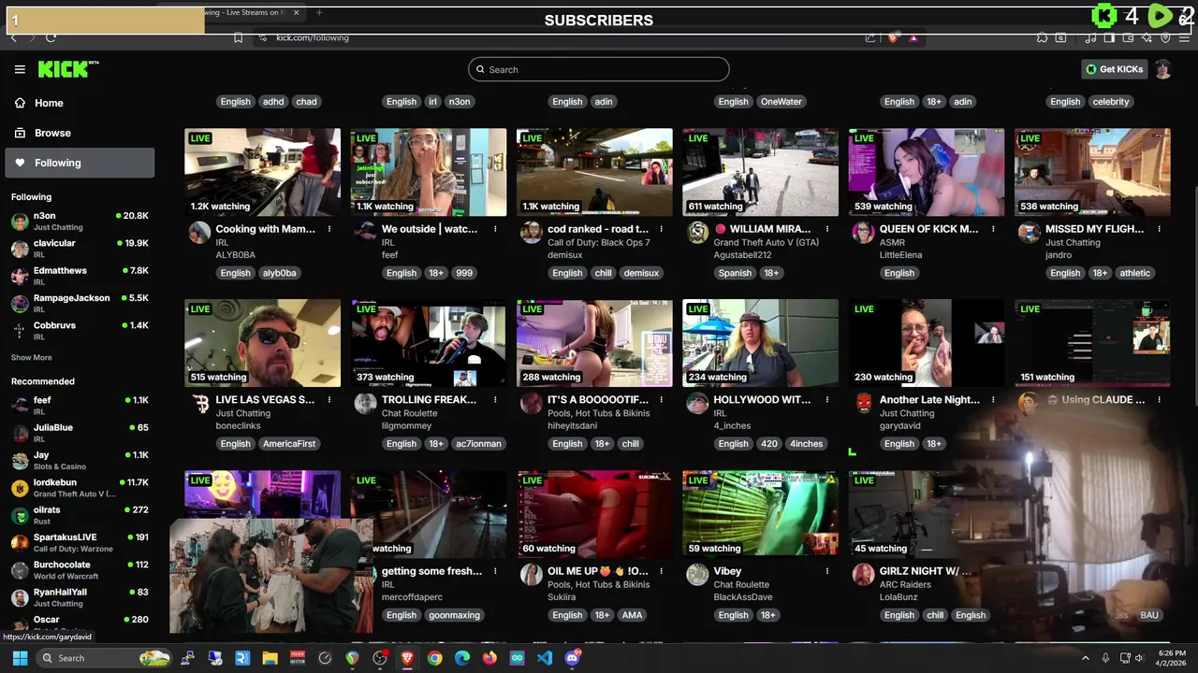Screen dimensions: 1198x673
Task: Open the user profile avatar menu
Action: click(x=1162, y=69)
